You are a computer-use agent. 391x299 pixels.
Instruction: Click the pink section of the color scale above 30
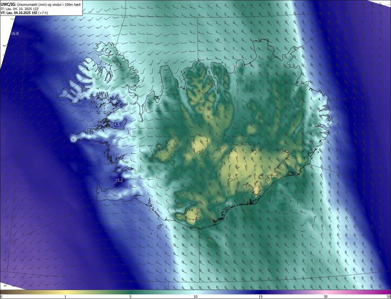tap(326, 292)
